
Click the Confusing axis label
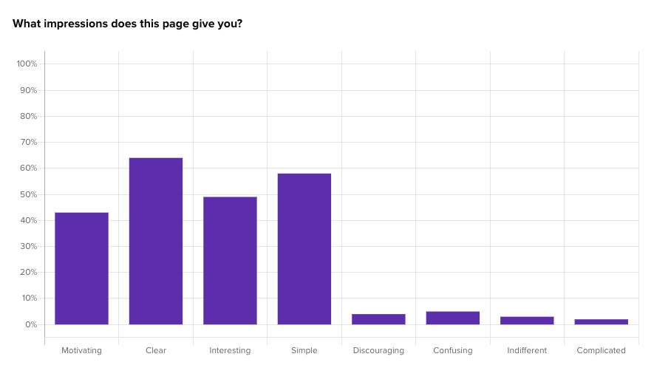coord(453,350)
